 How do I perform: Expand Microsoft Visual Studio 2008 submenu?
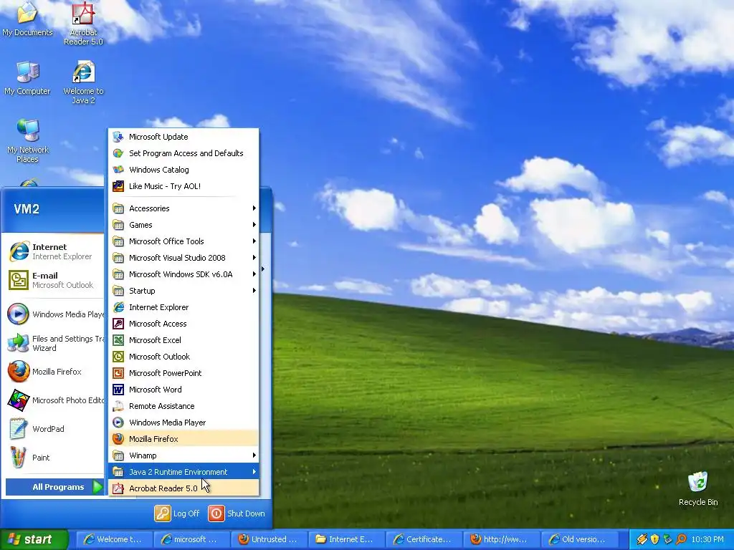coord(183,258)
